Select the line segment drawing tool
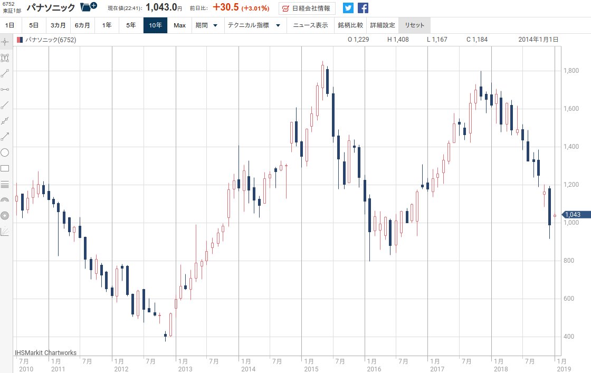Image resolution: width=591 pixels, height=373 pixels. 5,73
